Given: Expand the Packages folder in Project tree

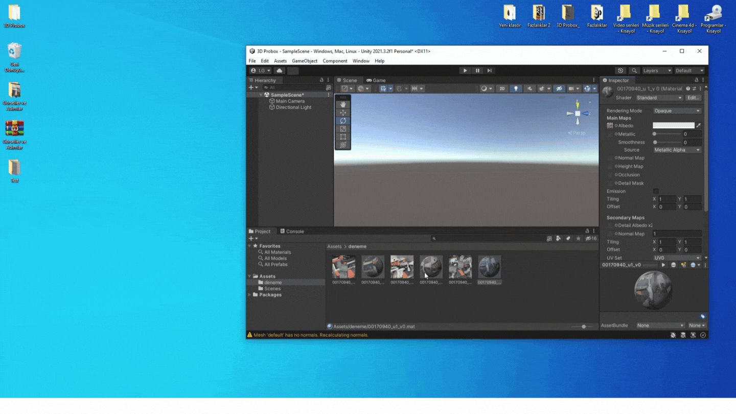Looking at the screenshot, I should click(249, 295).
